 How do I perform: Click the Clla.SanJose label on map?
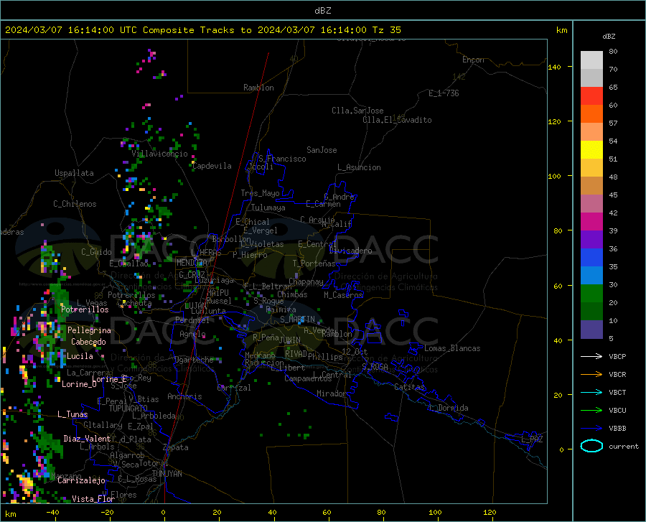click(x=357, y=111)
